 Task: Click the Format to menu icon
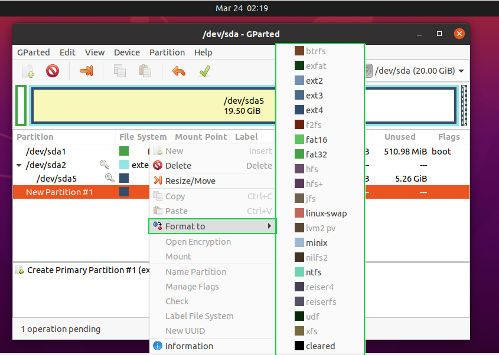(x=158, y=226)
